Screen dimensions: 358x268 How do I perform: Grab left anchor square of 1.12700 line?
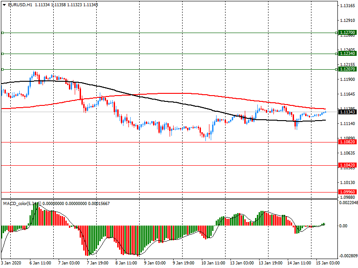(2, 33)
